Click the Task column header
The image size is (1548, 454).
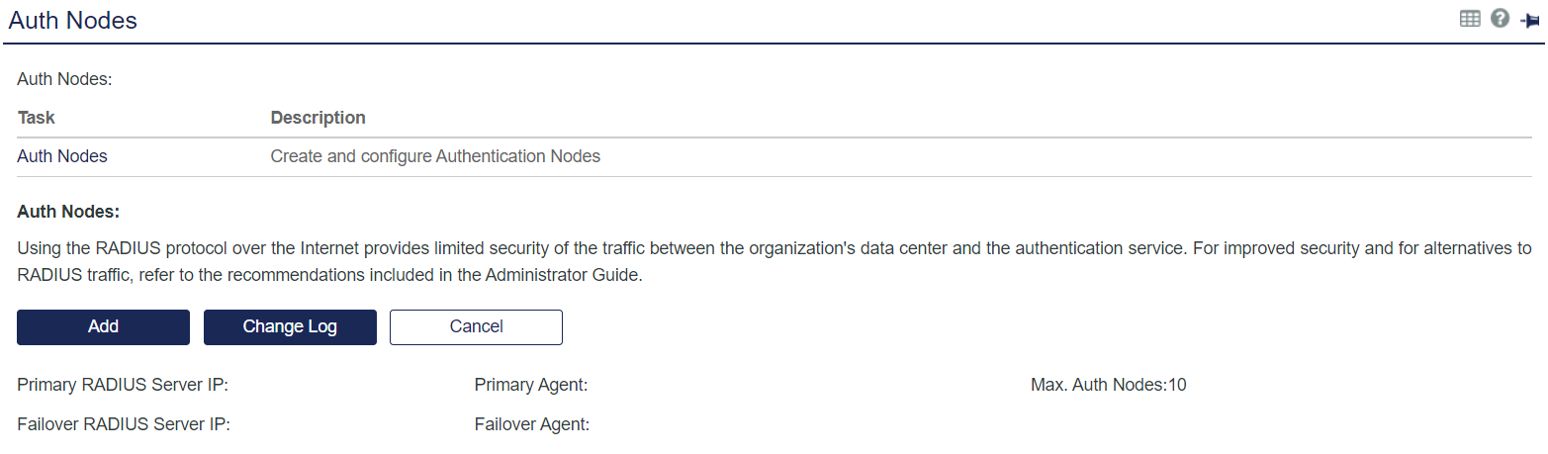37,118
